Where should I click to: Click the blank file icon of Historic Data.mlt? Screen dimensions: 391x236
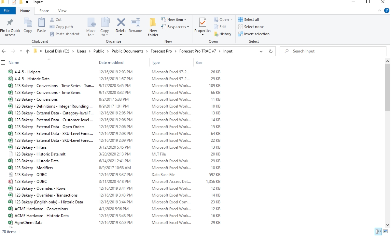(10, 154)
